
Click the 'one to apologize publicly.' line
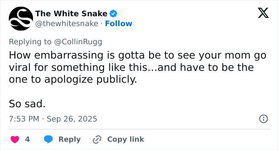coord(73,80)
